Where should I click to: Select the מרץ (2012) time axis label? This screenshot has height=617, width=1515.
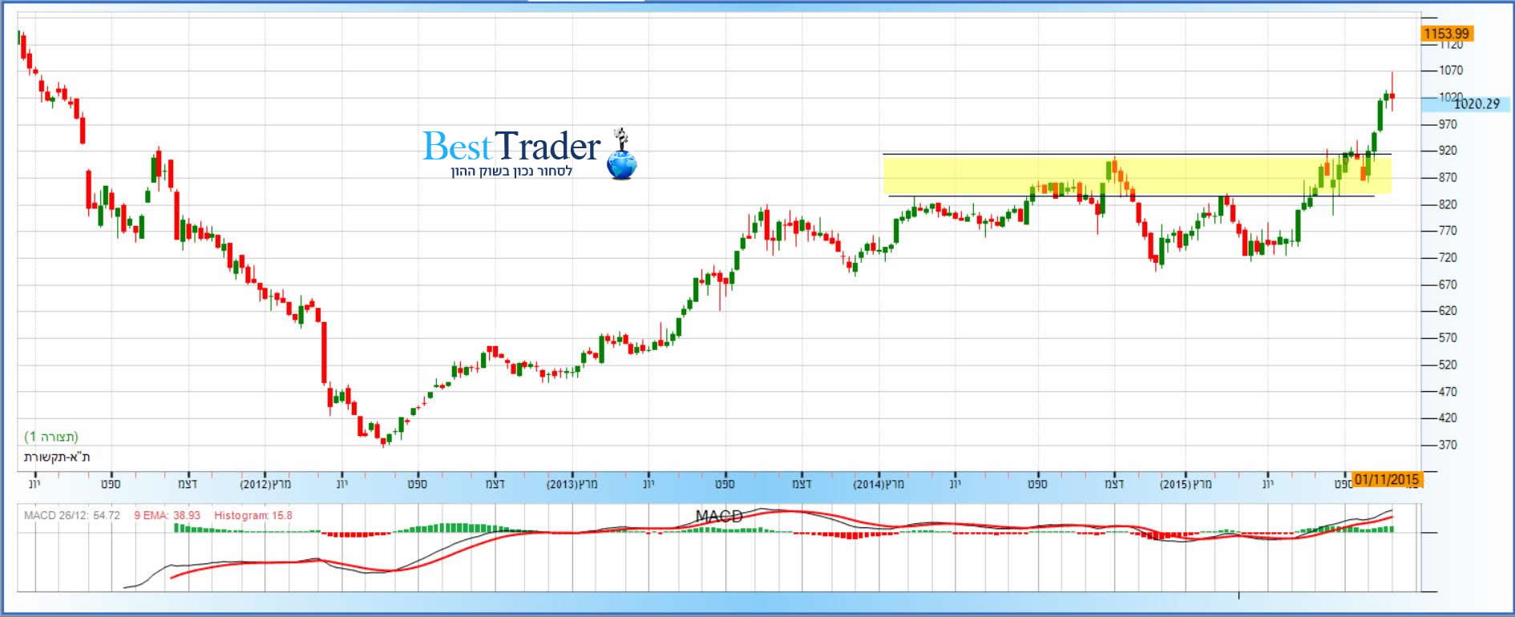tap(265, 484)
